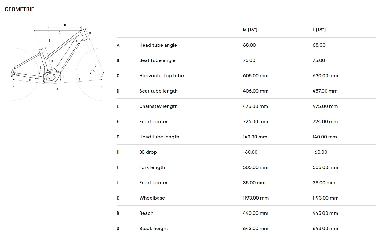Screen dimensions: 382x242
Task: Click the bike frame geometry diagram
Action: [x=58, y=61]
